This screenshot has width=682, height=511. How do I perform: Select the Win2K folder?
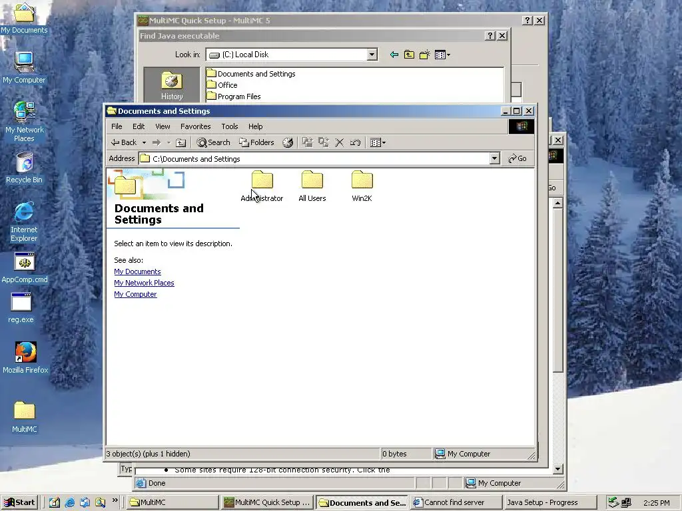point(362,186)
